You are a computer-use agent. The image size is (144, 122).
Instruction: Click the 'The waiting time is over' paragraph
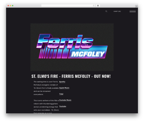46,88
